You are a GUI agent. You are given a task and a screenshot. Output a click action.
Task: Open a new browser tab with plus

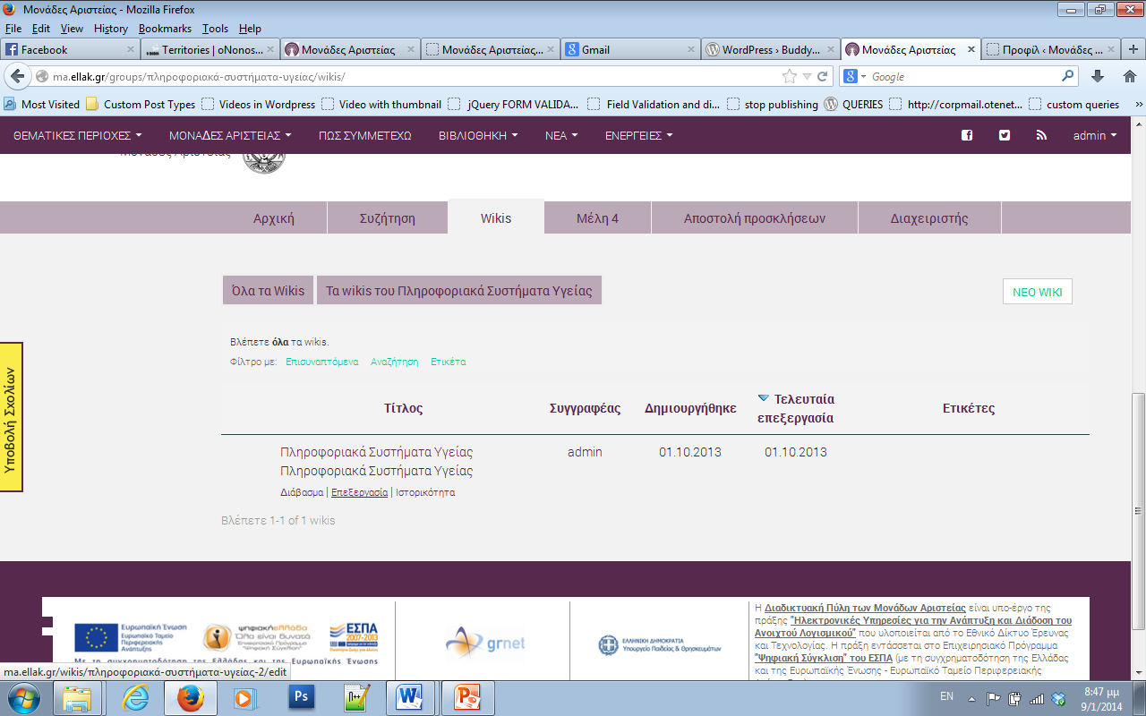[1133, 49]
